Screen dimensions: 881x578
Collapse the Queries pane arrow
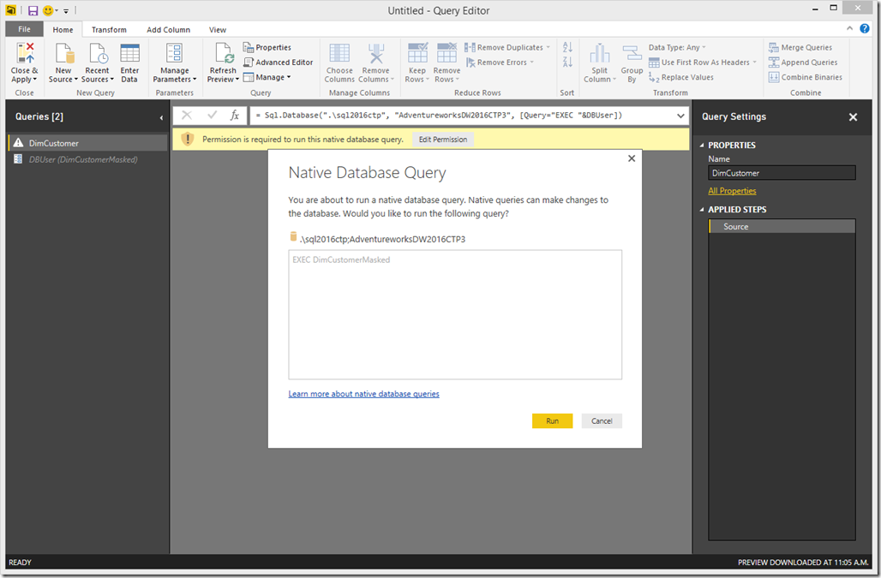click(161, 117)
